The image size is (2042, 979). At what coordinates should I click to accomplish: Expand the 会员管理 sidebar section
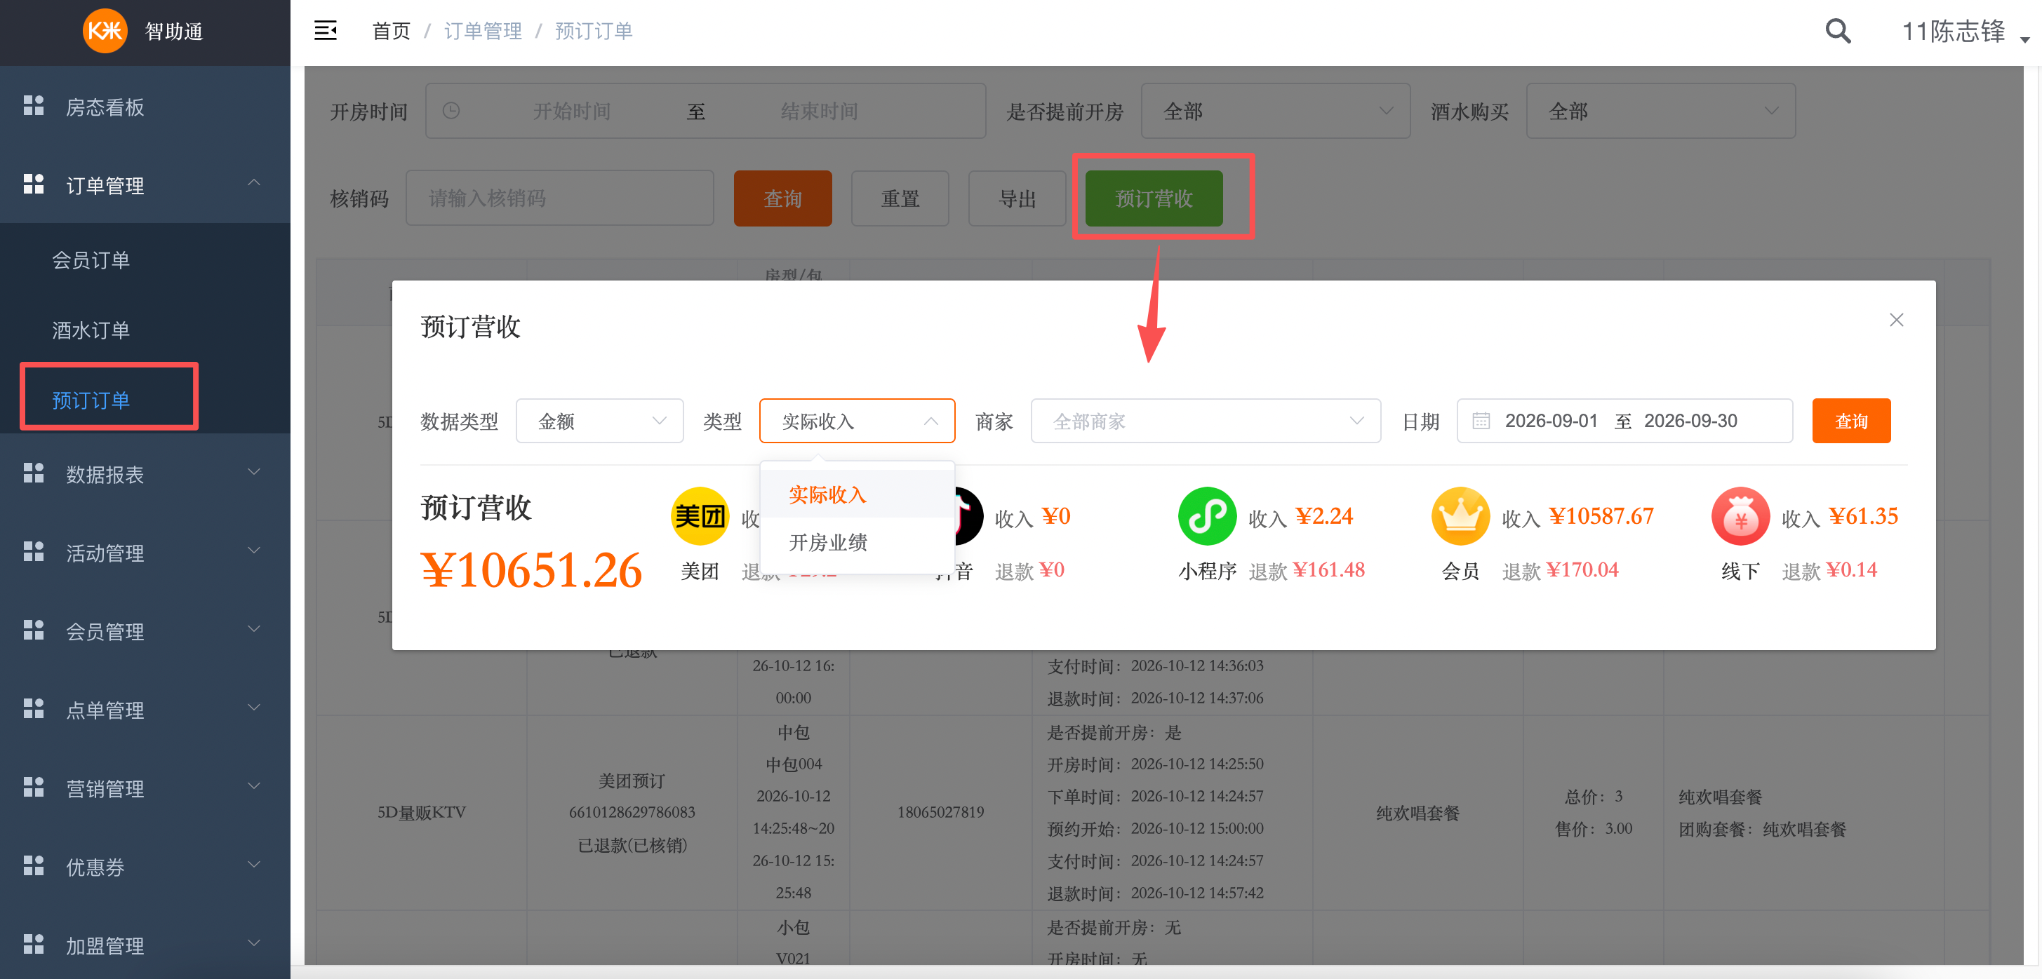145,630
